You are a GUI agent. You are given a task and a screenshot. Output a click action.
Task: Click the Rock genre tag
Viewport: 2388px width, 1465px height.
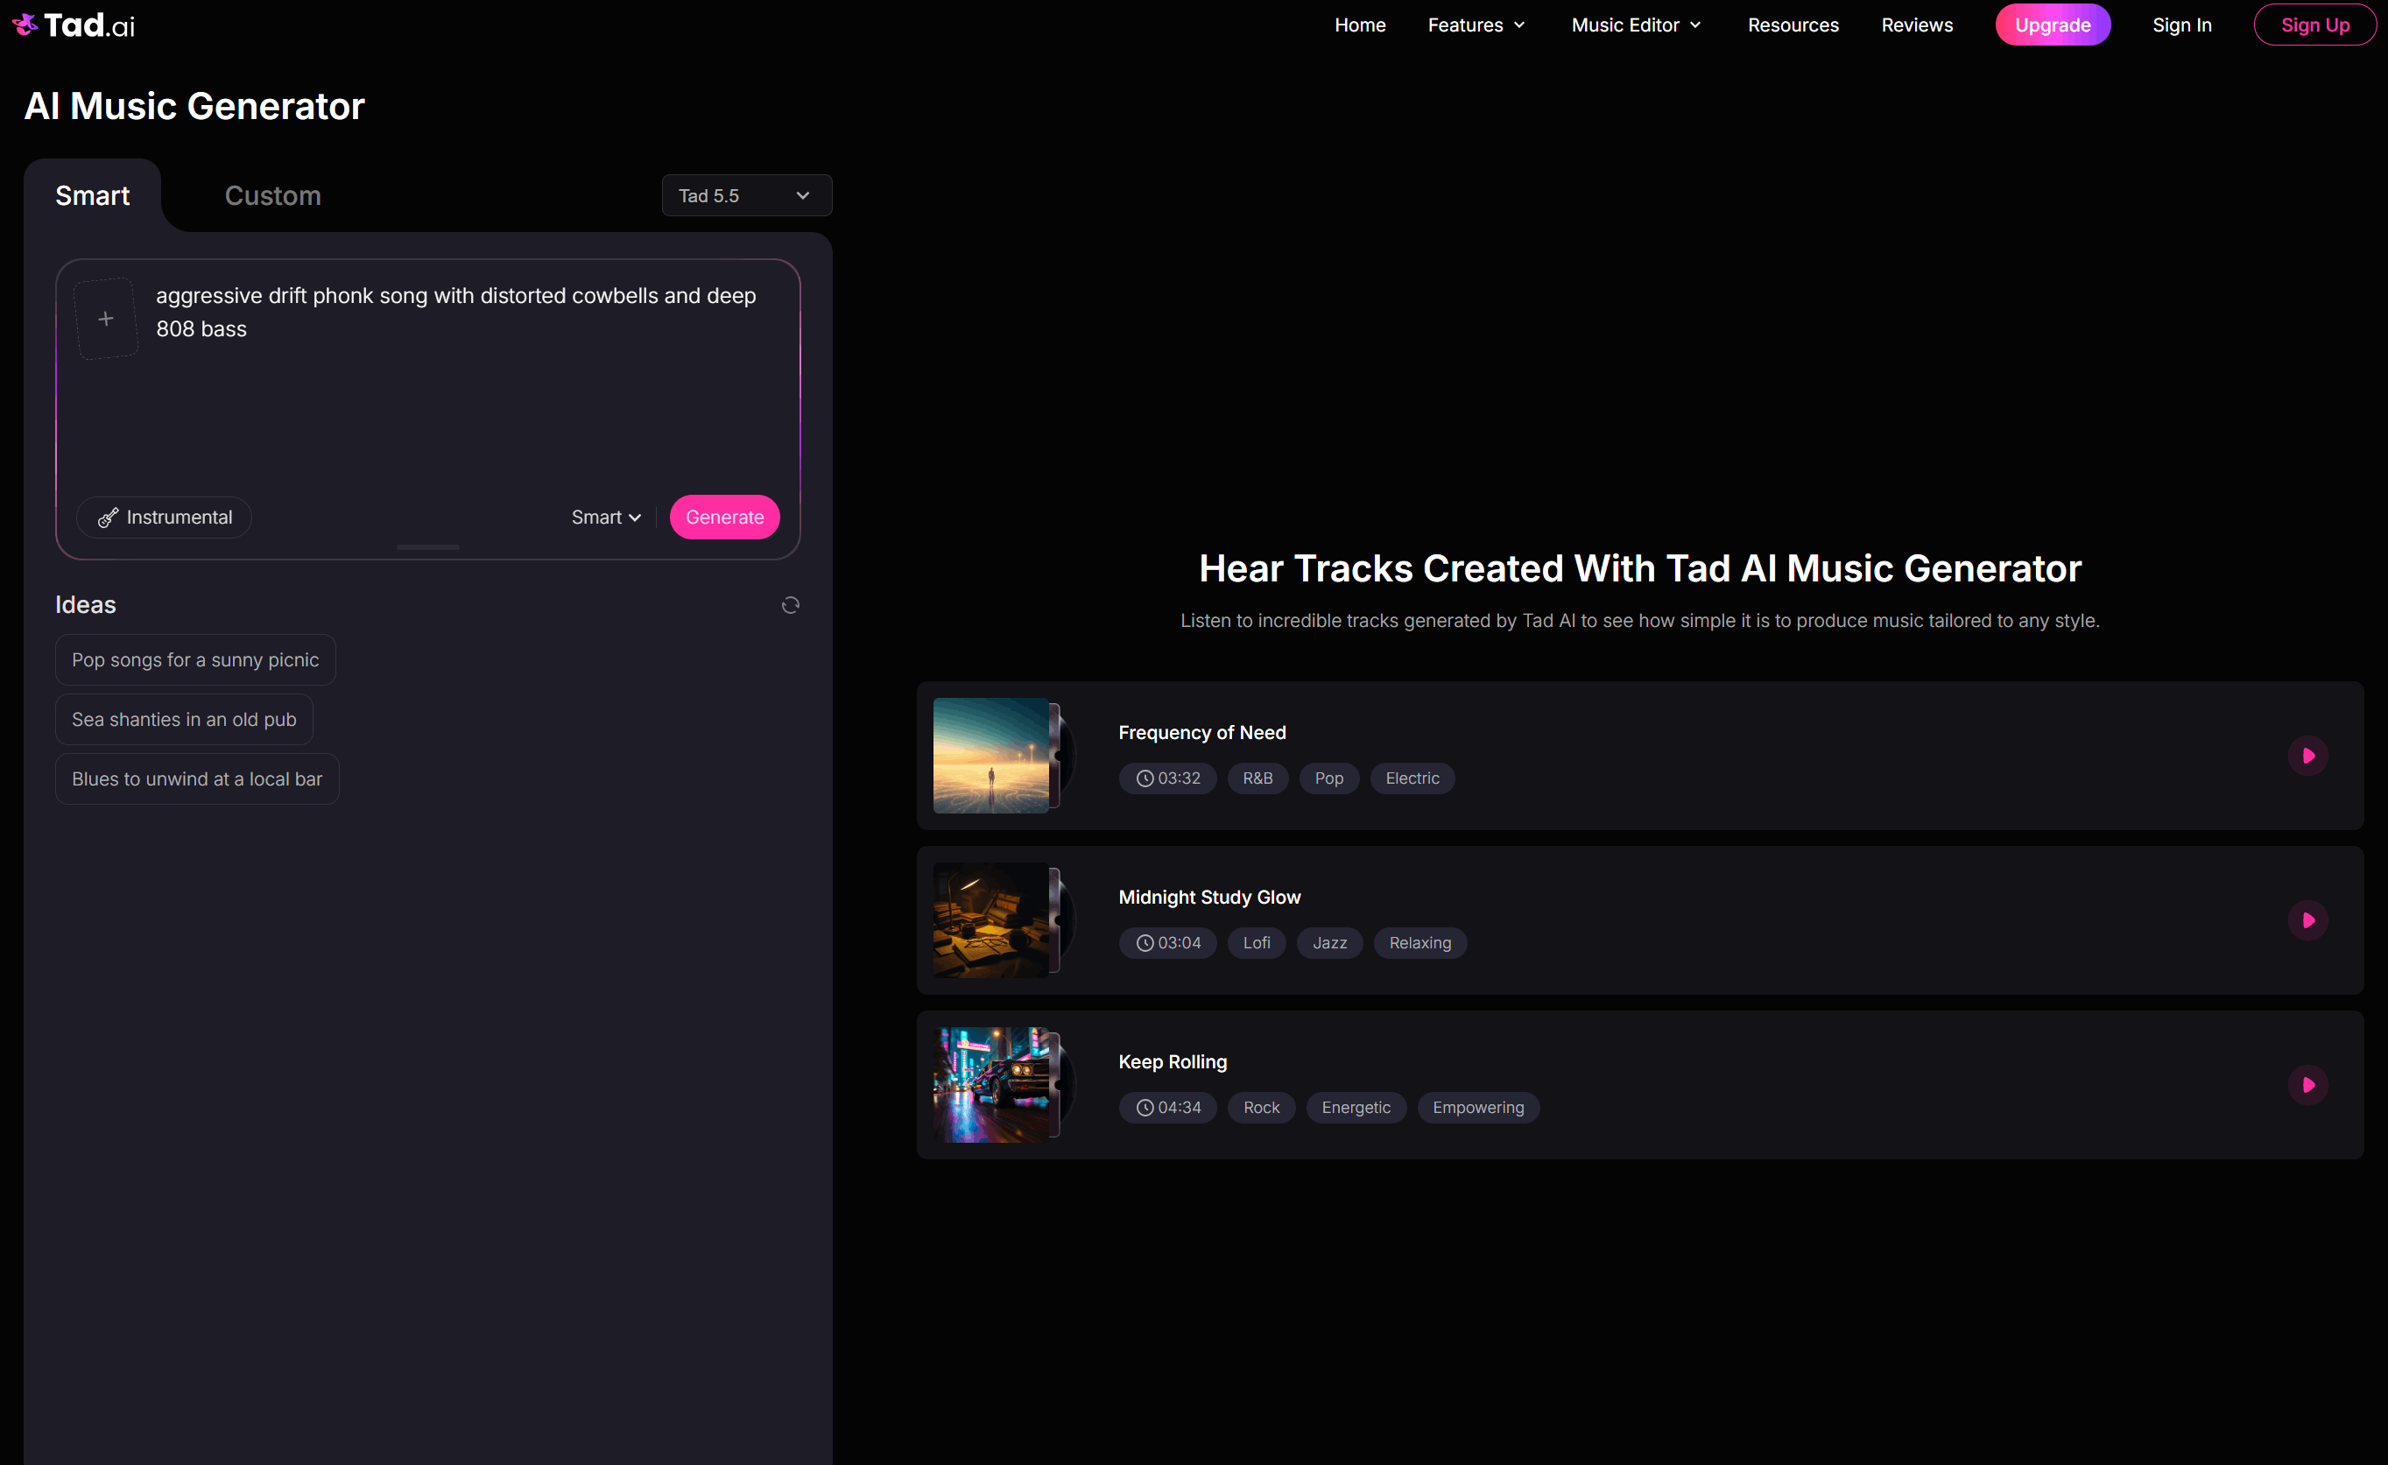tap(1261, 1109)
